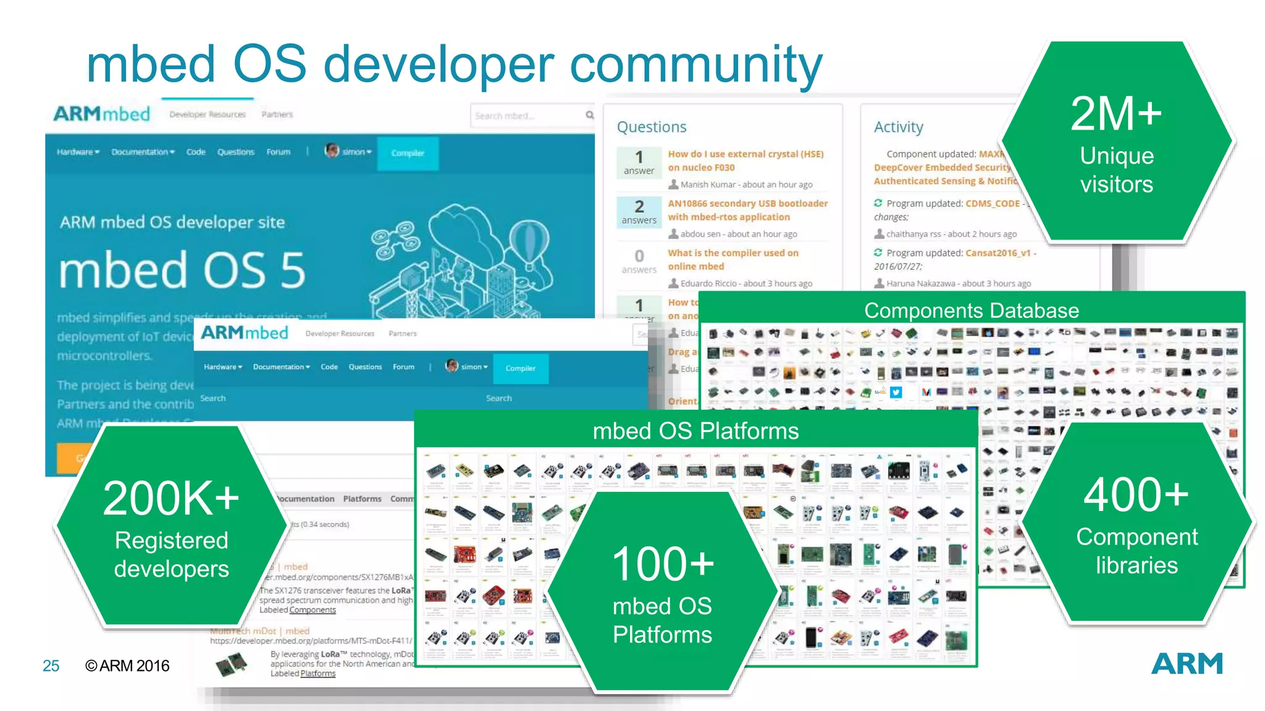Image resolution: width=1265 pixels, height=711 pixels.
Task: Click the 2 answers count box
Action: 639,212
